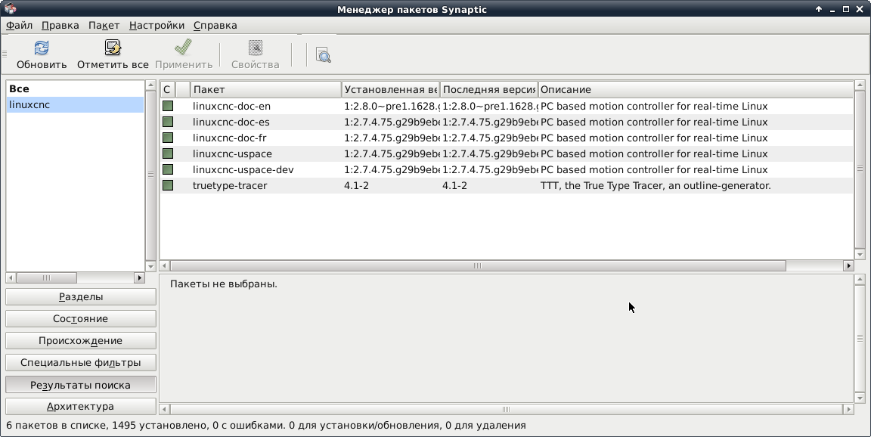Toggle status box for truetype-tracer
871x437 pixels.
(x=168, y=185)
